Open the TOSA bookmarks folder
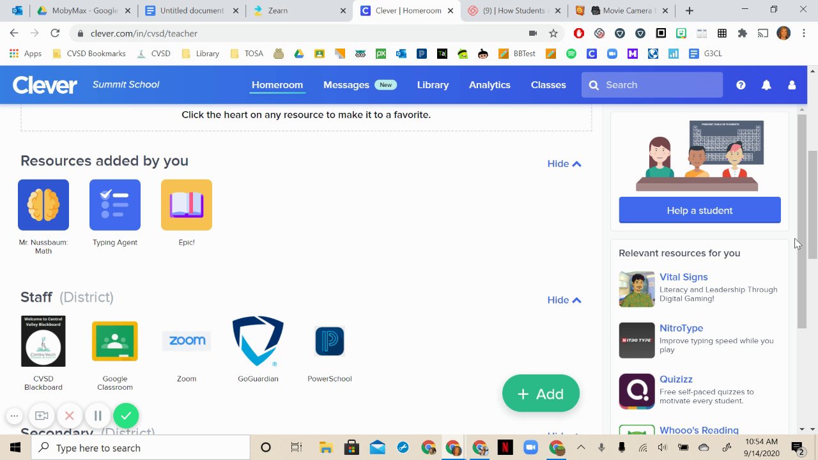 click(x=247, y=54)
